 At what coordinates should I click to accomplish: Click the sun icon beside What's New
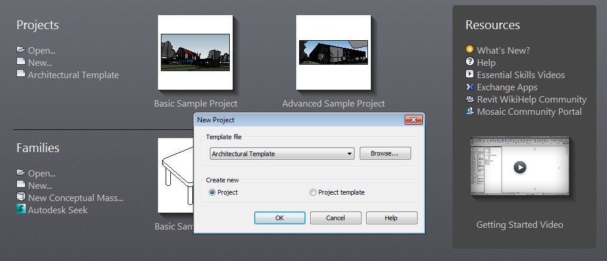[469, 50]
